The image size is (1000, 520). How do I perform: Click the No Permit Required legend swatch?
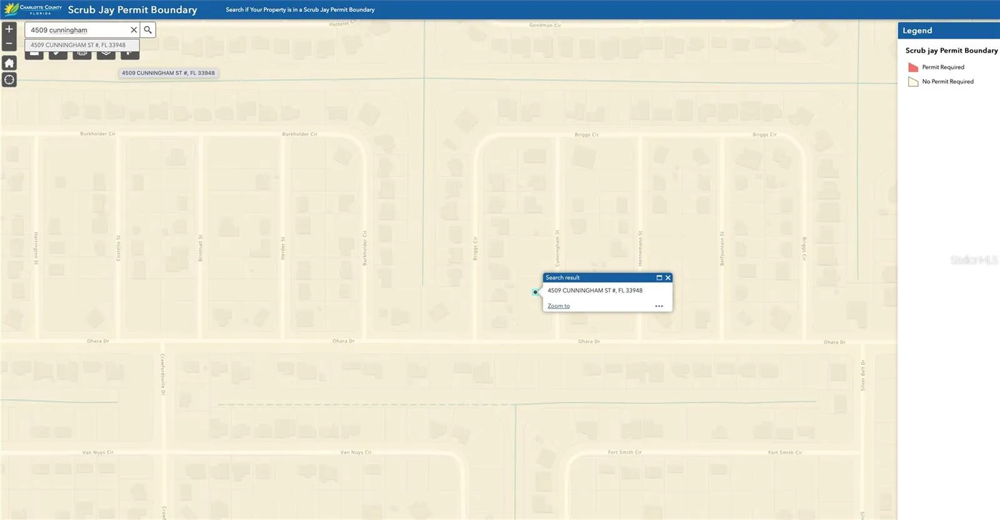click(x=913, y=82)
